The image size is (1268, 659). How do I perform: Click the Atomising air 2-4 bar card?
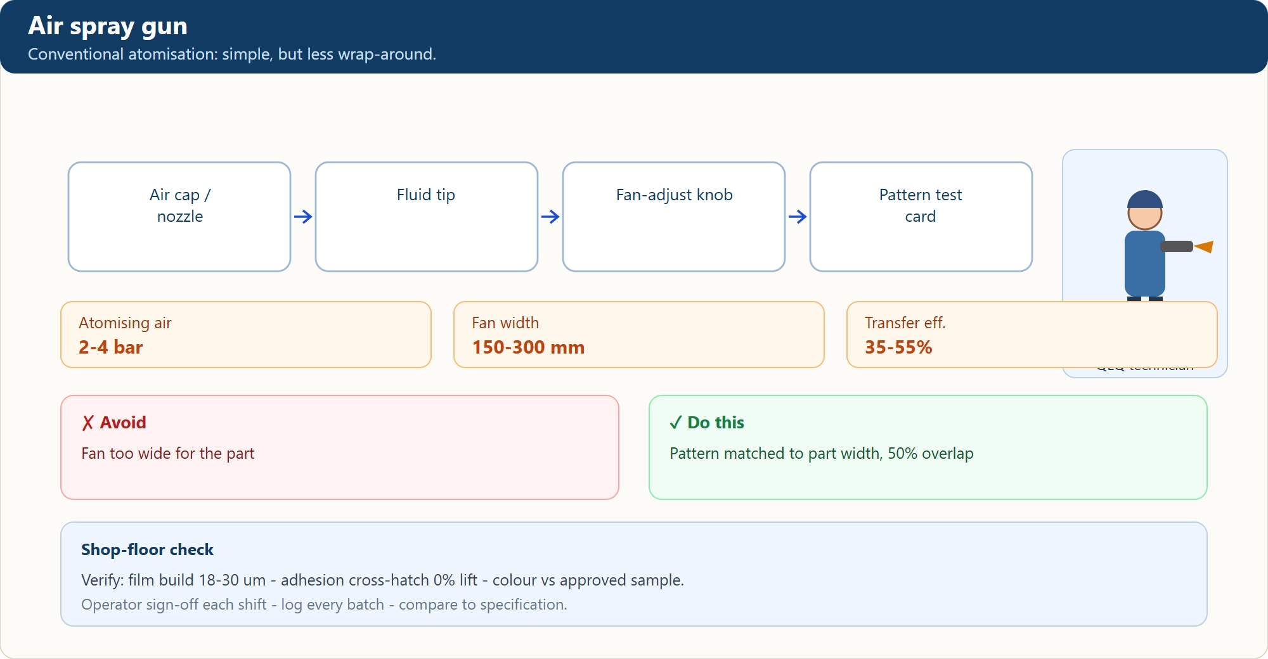coord(246,335)
